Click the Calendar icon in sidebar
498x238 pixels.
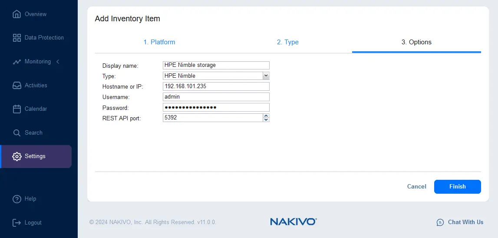(x=17, y=109)
